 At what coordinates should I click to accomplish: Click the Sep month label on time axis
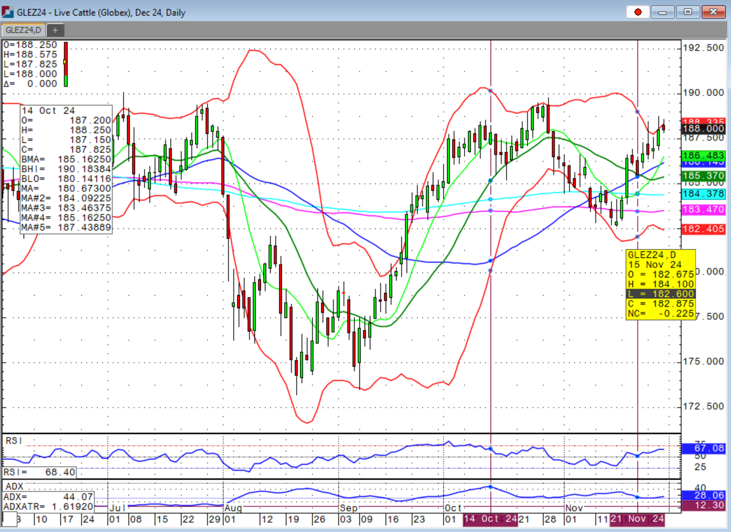pos(349,508)
